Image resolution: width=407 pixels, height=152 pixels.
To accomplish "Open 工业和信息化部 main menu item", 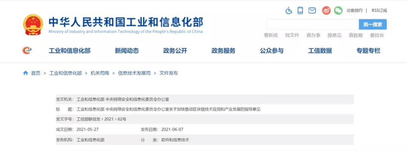I will (70, 51).
